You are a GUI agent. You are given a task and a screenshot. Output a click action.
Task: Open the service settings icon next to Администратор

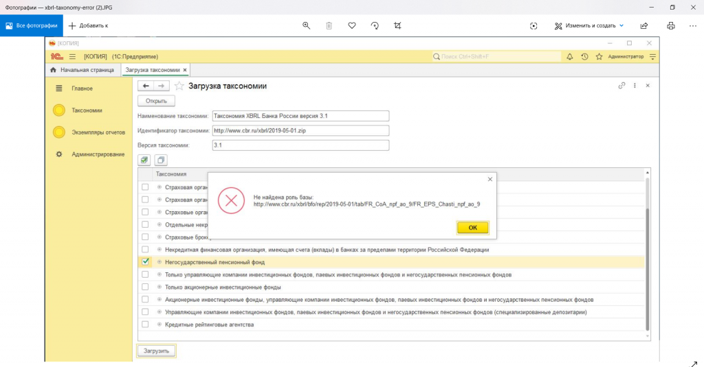click(x=653, y=56)
